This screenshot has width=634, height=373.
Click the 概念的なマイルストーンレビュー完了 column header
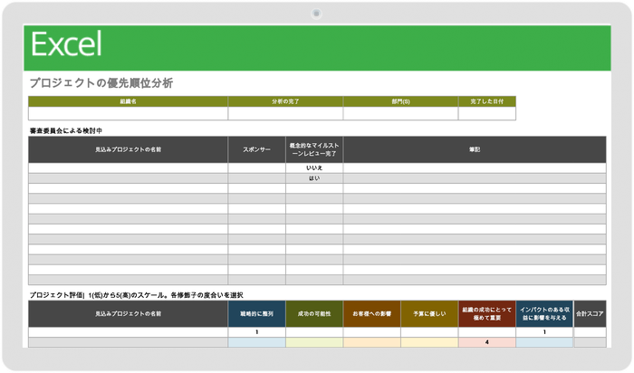314,149
